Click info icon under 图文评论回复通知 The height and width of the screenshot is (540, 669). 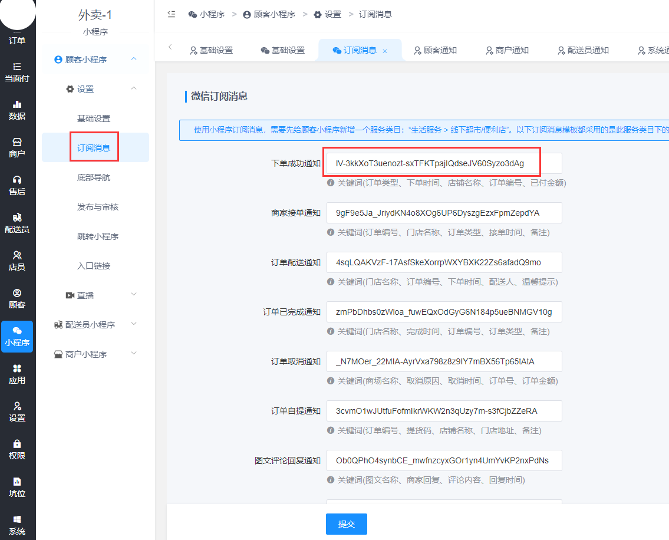coord(330,480)
